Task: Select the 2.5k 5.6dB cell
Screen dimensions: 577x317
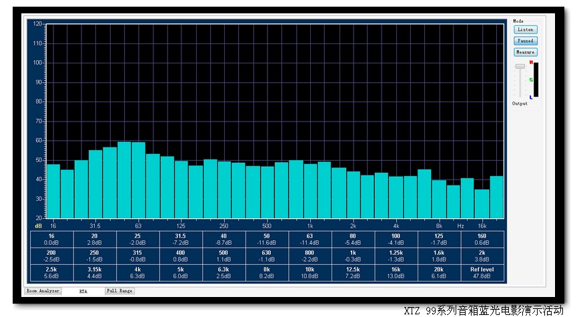Action: 52,273
